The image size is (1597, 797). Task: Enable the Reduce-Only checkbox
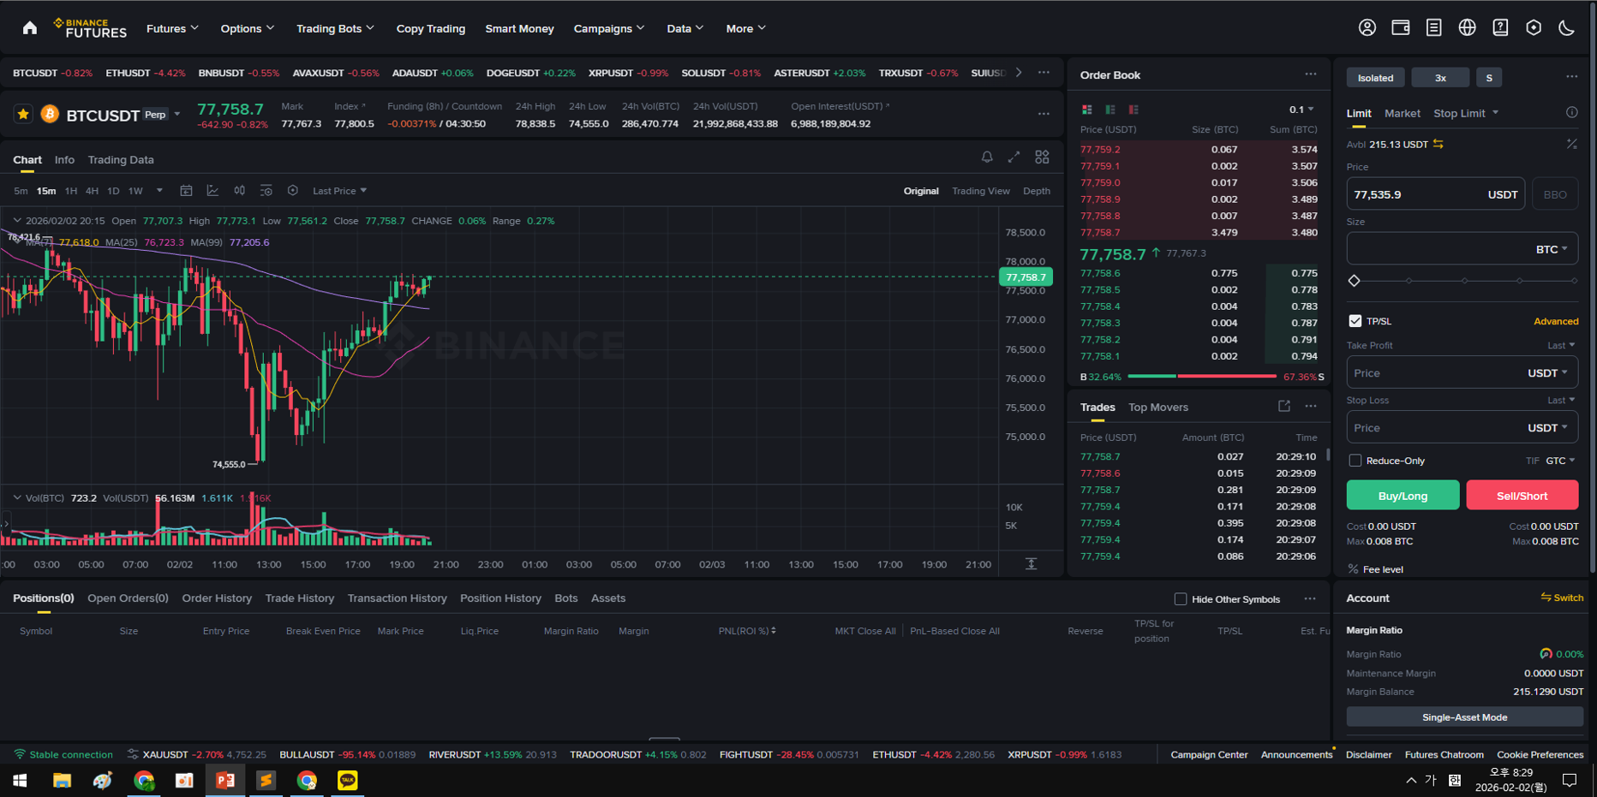point(1355,461)
